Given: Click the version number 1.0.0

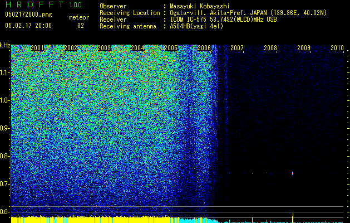Looking at the screenshot, I should [76, 5].
